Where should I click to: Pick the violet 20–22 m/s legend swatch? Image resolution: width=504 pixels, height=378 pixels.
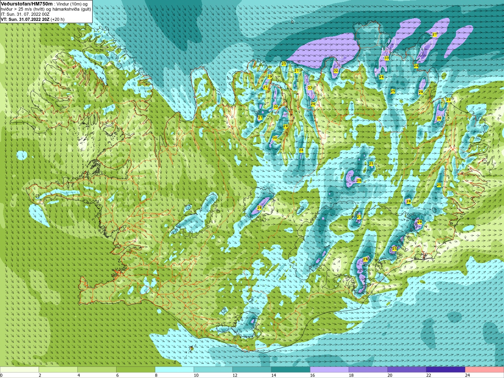pos(407,369)
